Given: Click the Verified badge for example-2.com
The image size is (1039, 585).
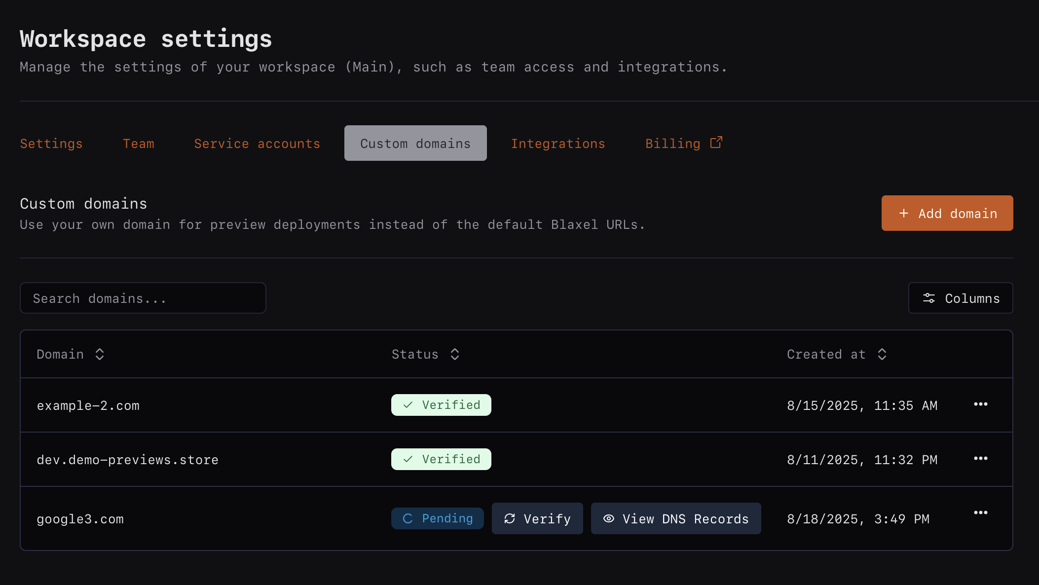Looking at the screenshot, I should click(x=441, y=405).
